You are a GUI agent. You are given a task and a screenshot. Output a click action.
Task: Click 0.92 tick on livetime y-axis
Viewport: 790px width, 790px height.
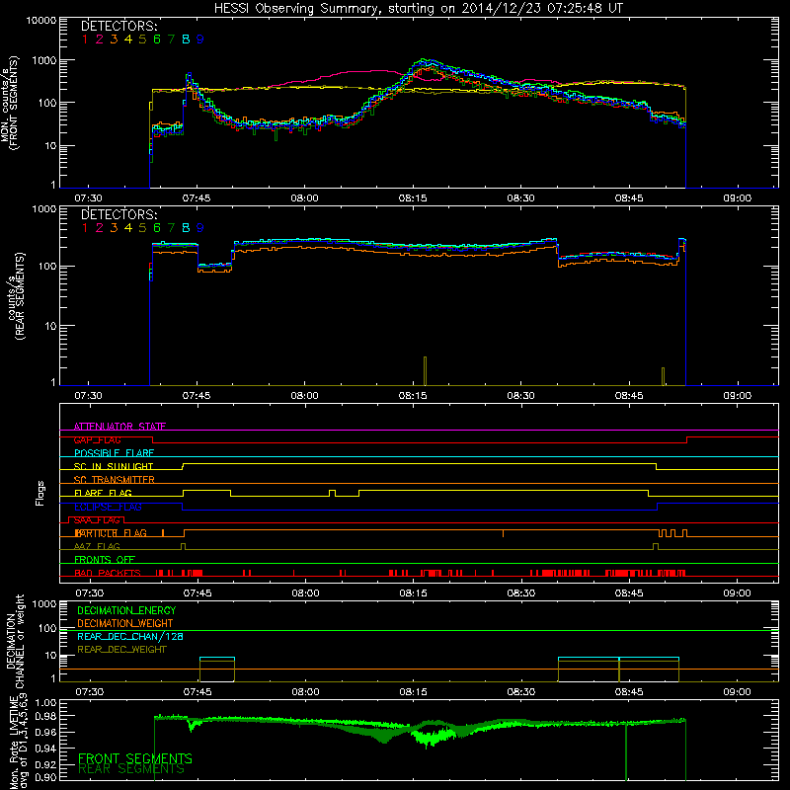pos(45,764)
